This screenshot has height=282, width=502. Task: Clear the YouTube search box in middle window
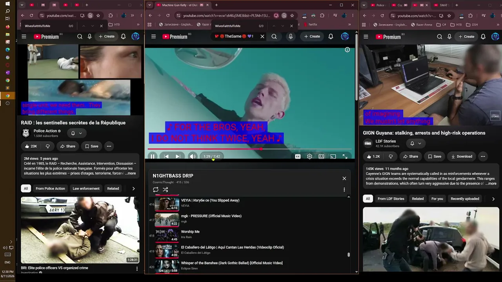pyautogui.click(x=262, y=36)
